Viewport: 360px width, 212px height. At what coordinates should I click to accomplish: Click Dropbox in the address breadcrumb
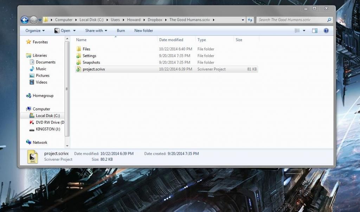pyautogui.click(x=155, y=20)
